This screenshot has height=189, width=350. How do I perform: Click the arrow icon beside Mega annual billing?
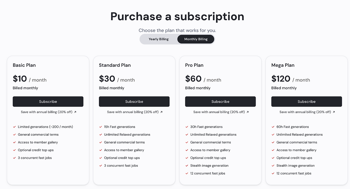click(334, 112)
